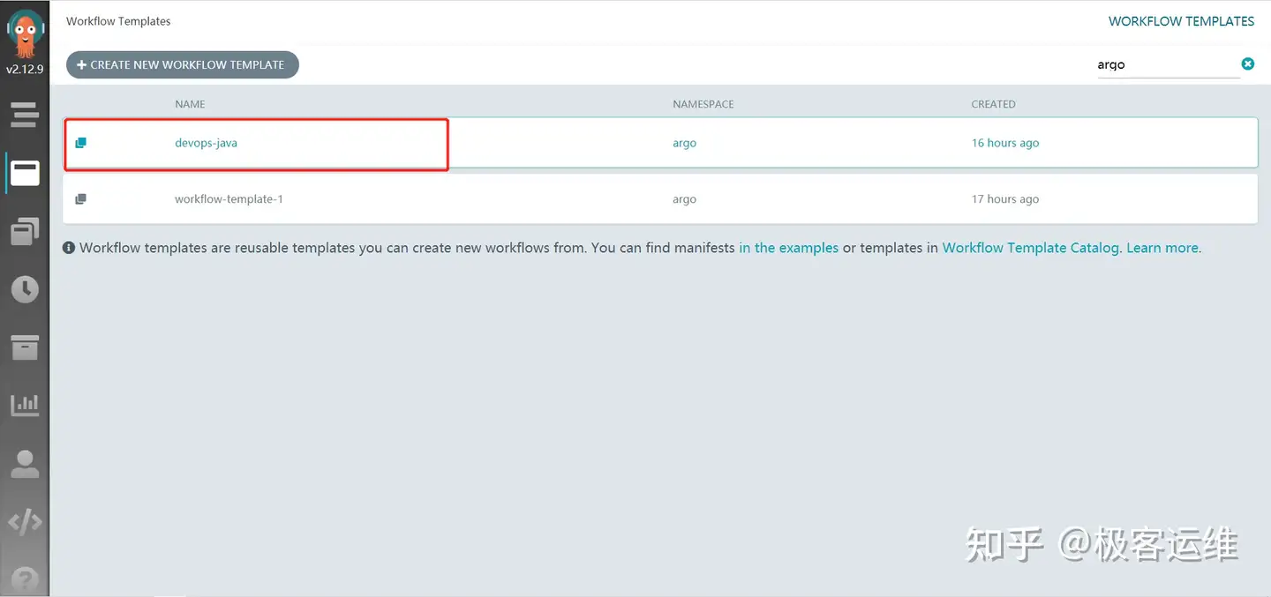Open the Help question mark icon
The height and width of the screenshot is (597, 1271).
[x=25, y=580]
